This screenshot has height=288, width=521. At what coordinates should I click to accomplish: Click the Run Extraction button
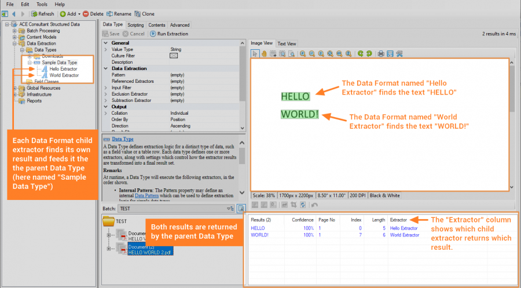coord(168,34)
